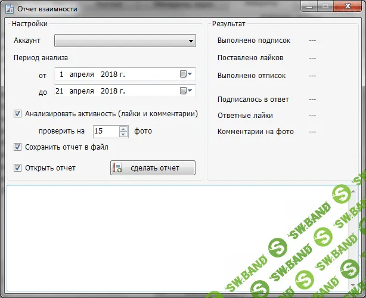The image size is (366, 298).
Task: Select day '1' in the 'от' date field
Action: tap(61, 74)
